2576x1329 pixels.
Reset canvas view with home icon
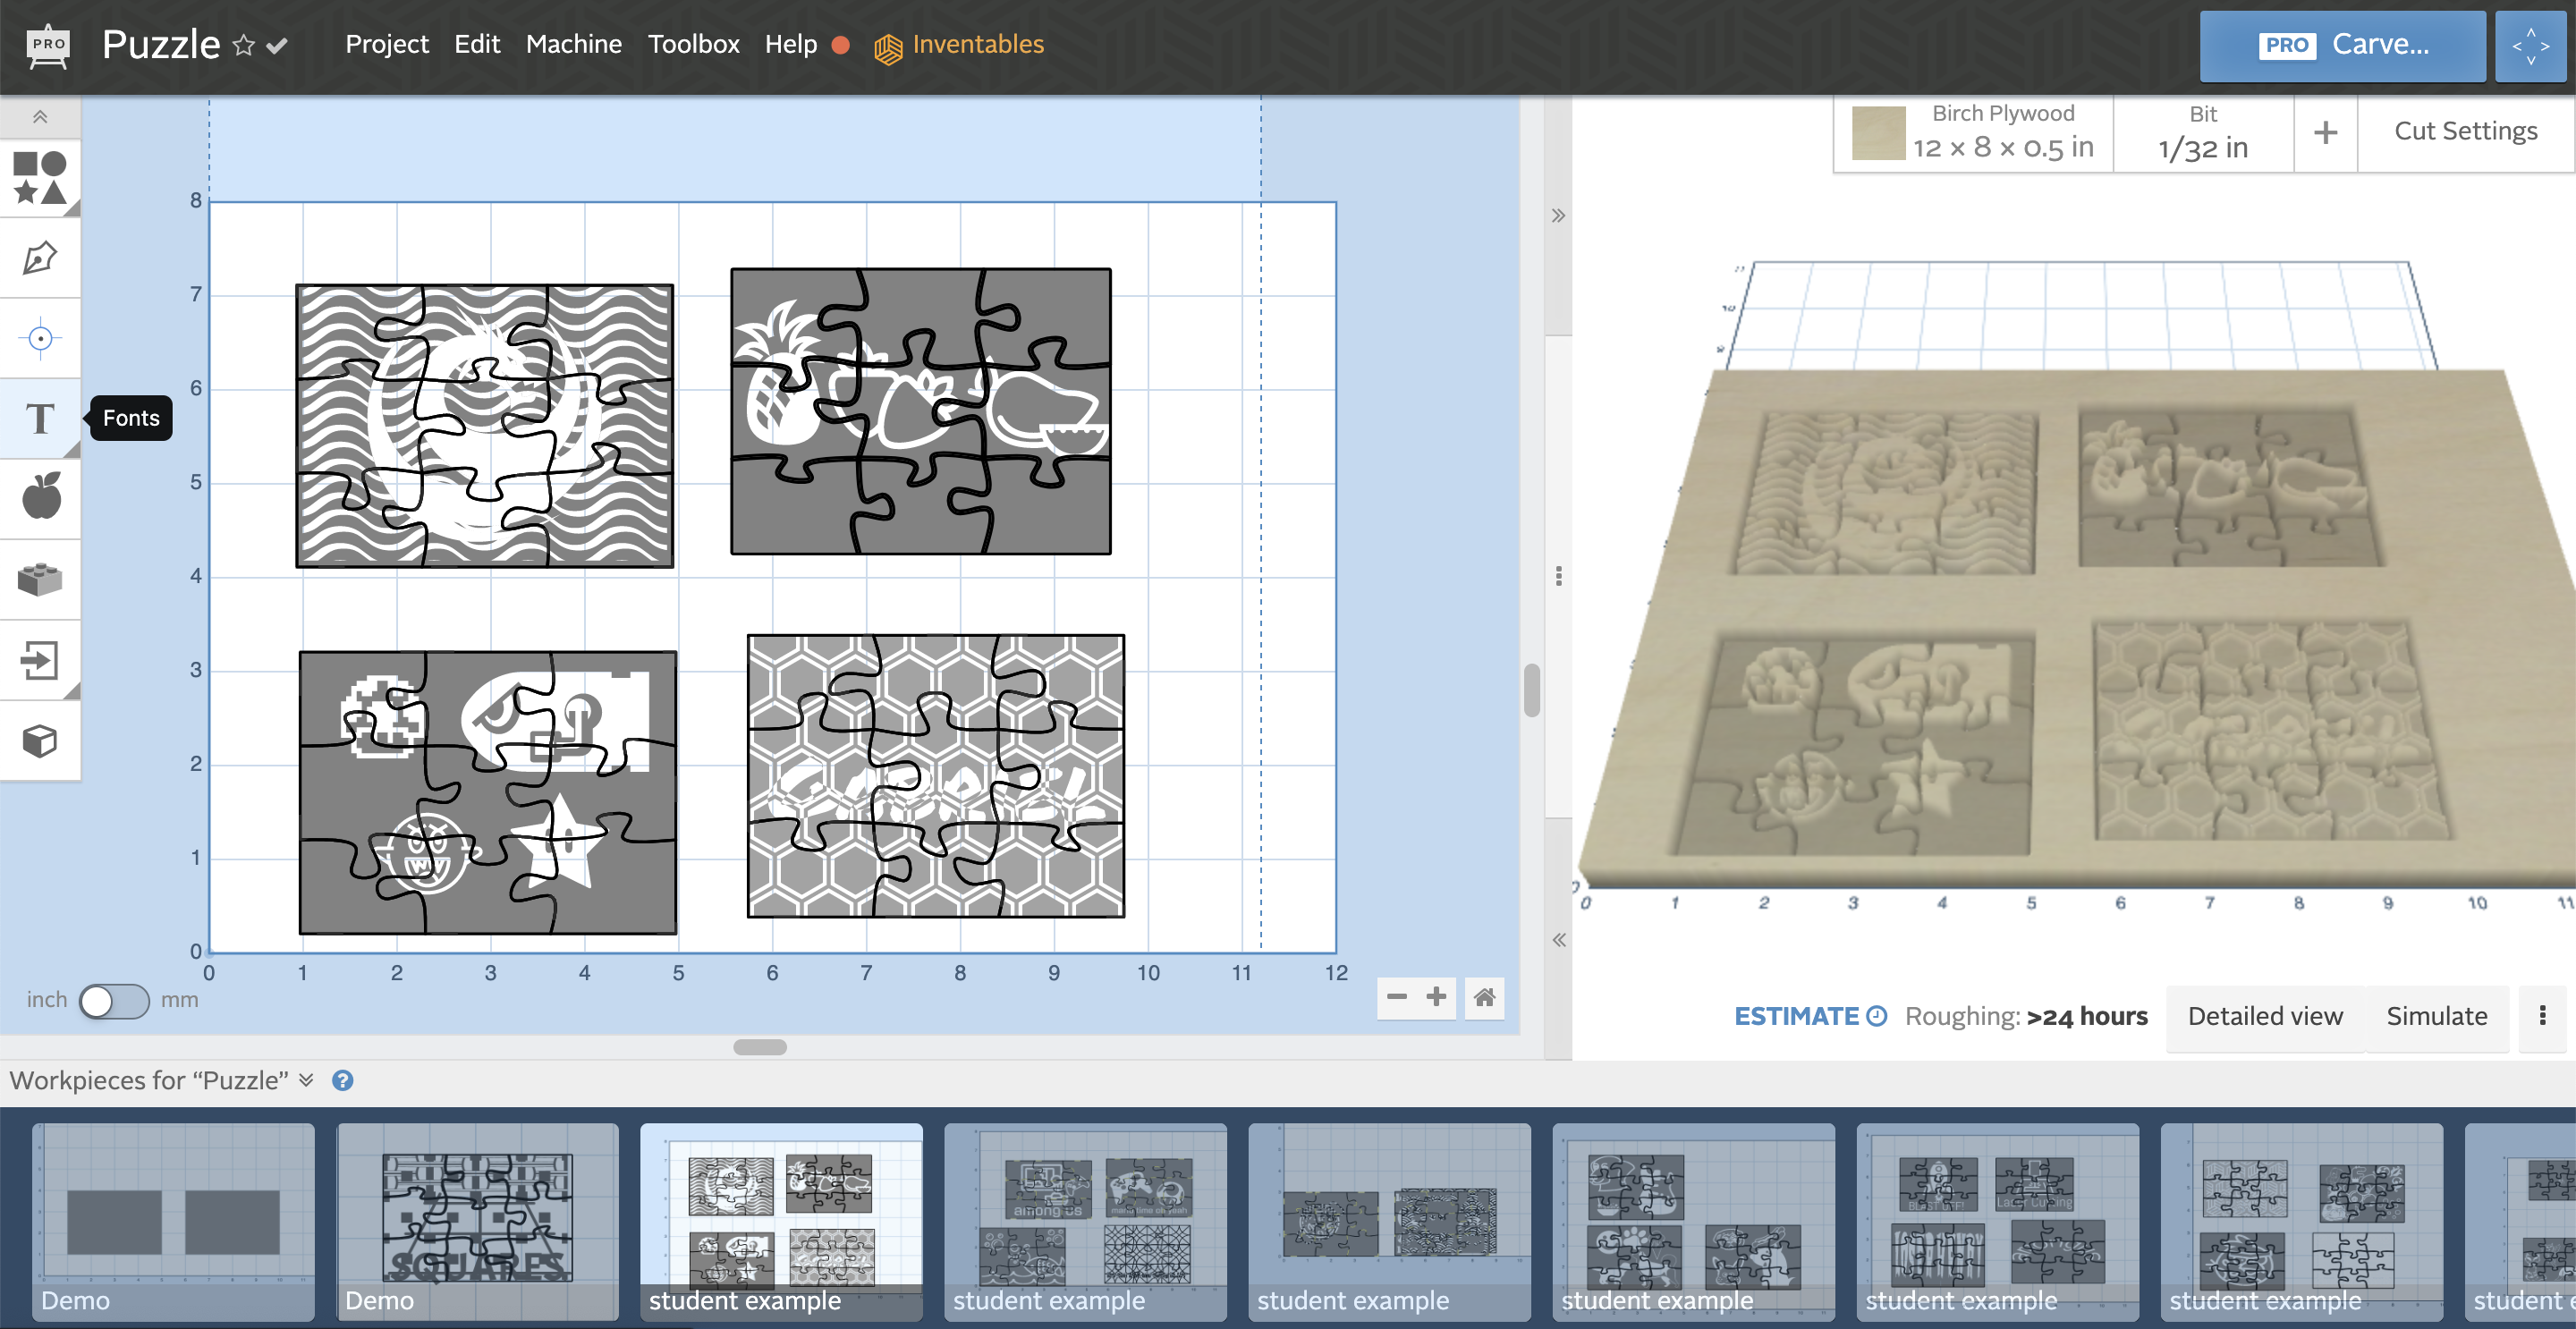[1484, 997]
